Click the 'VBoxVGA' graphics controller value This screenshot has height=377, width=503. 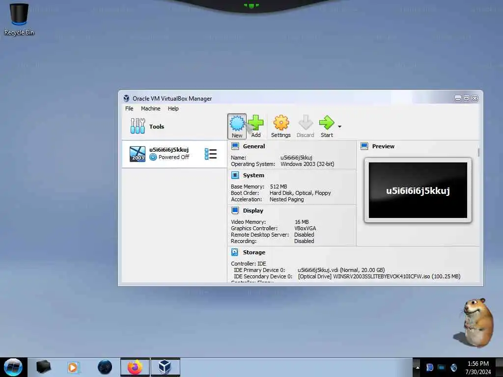coord(306,228)
